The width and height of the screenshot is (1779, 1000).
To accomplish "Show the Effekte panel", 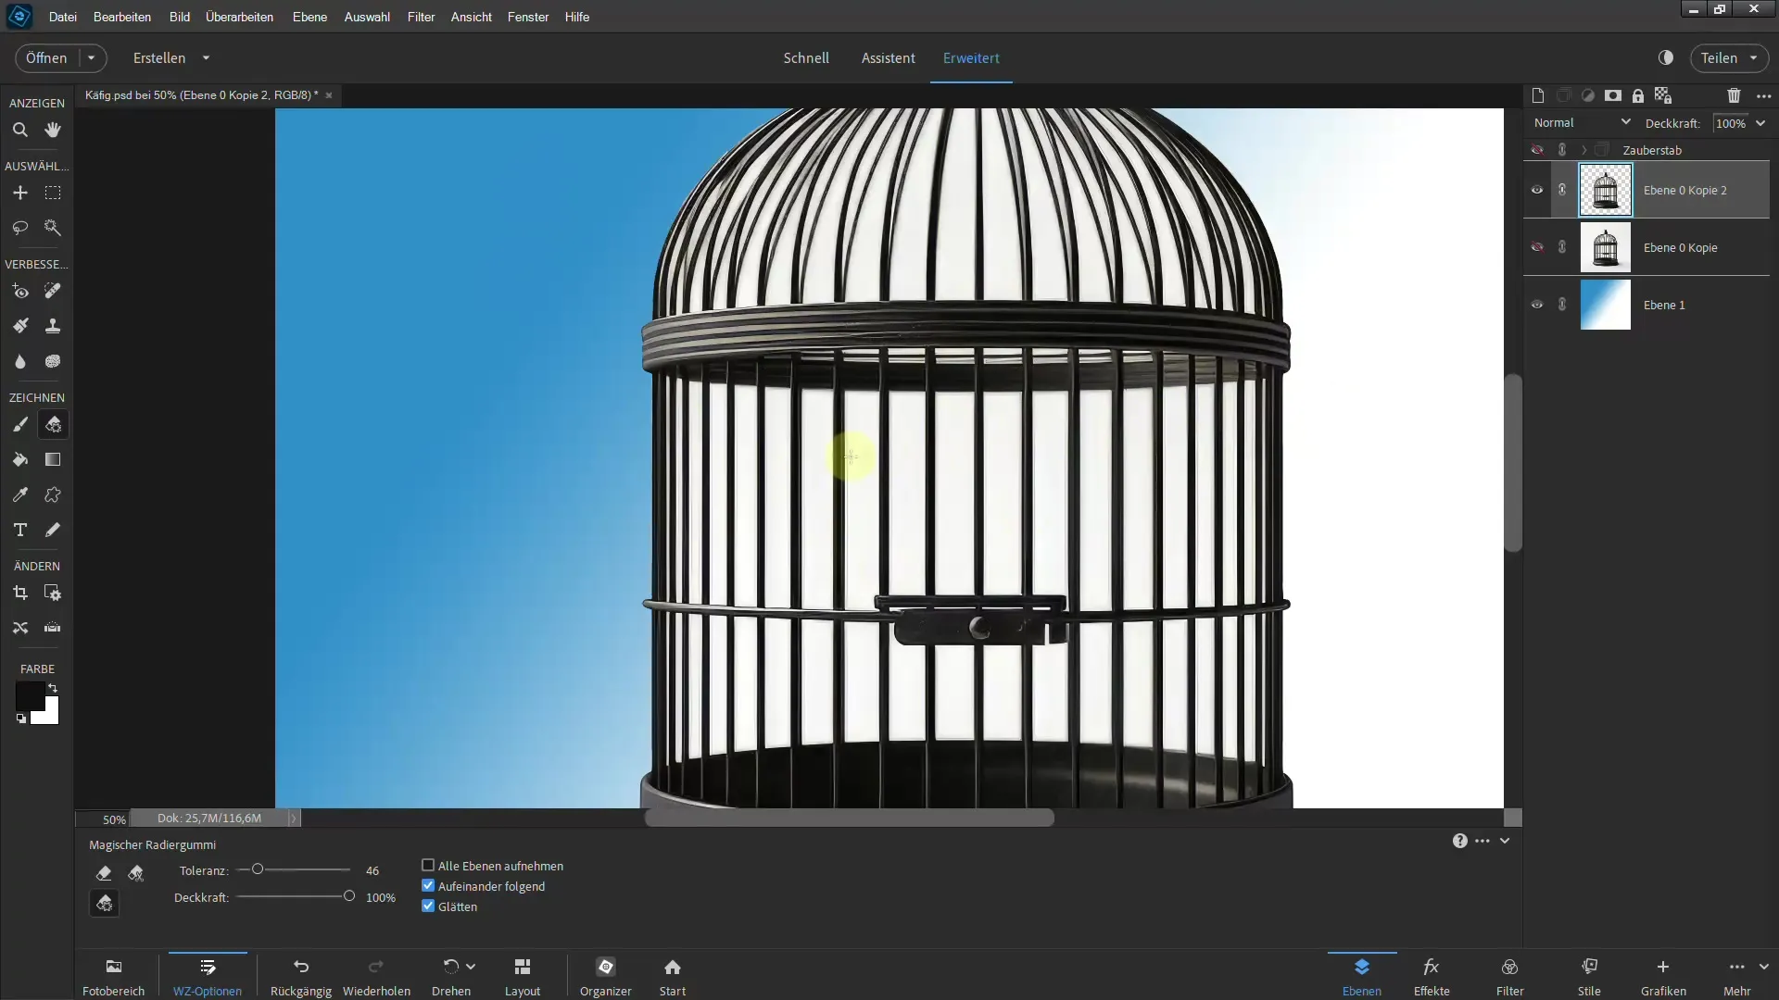I will (x=1432, y=977).
